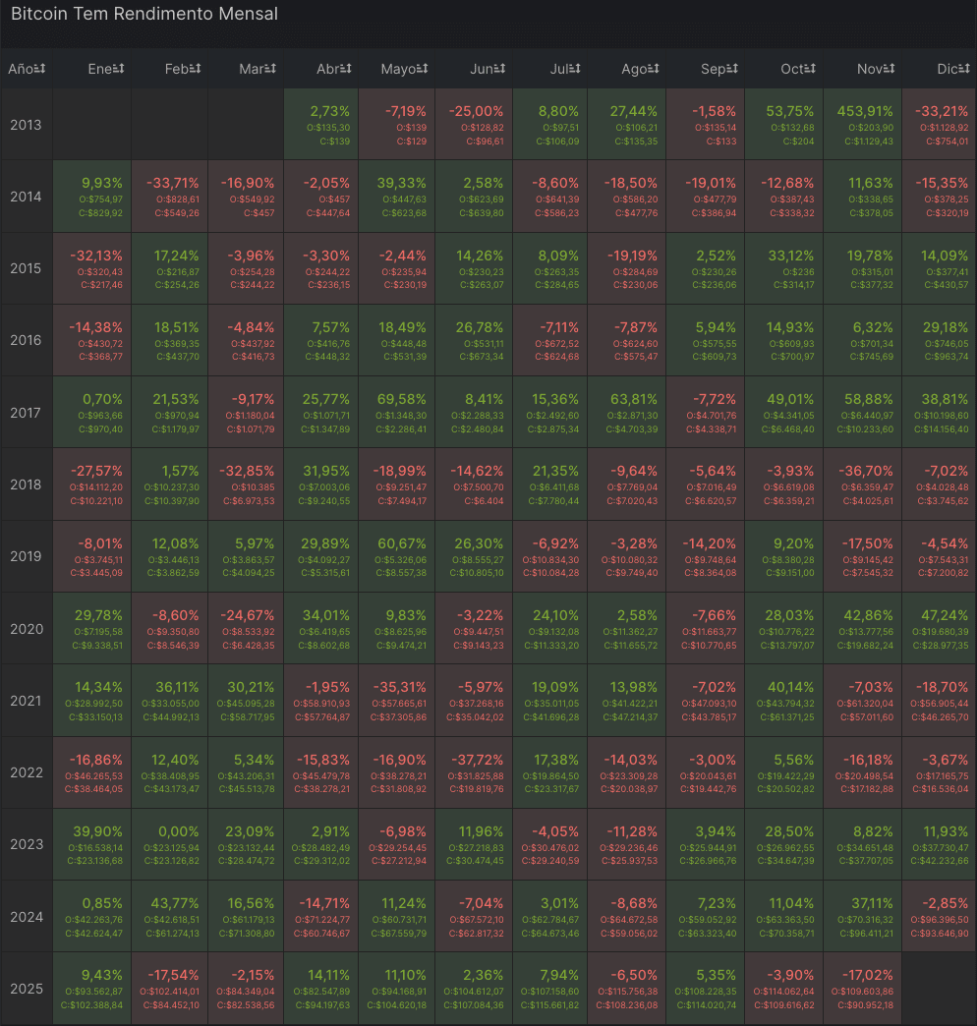Sort table by the Año column icon

(40, 69)
